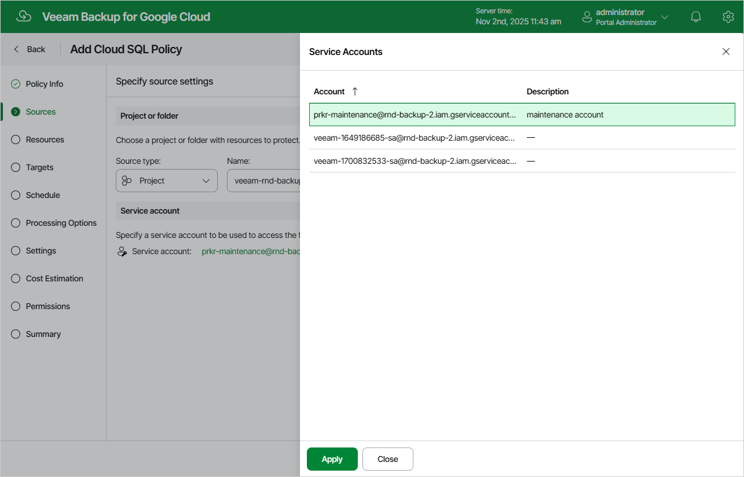Click the Sources active step icon
The image size is (744, 477).
(x=16, y=112)
